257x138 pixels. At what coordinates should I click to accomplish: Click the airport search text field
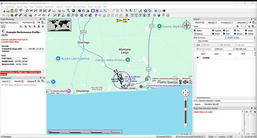click(215, 26)
